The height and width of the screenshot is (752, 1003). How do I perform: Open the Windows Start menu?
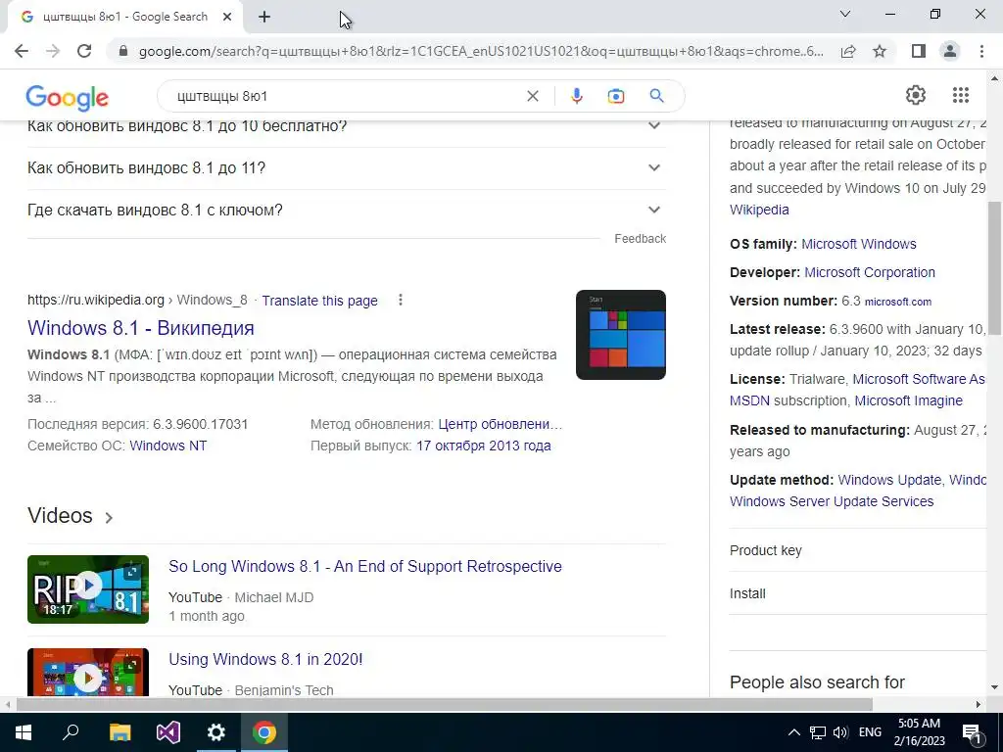pos(24,732)
